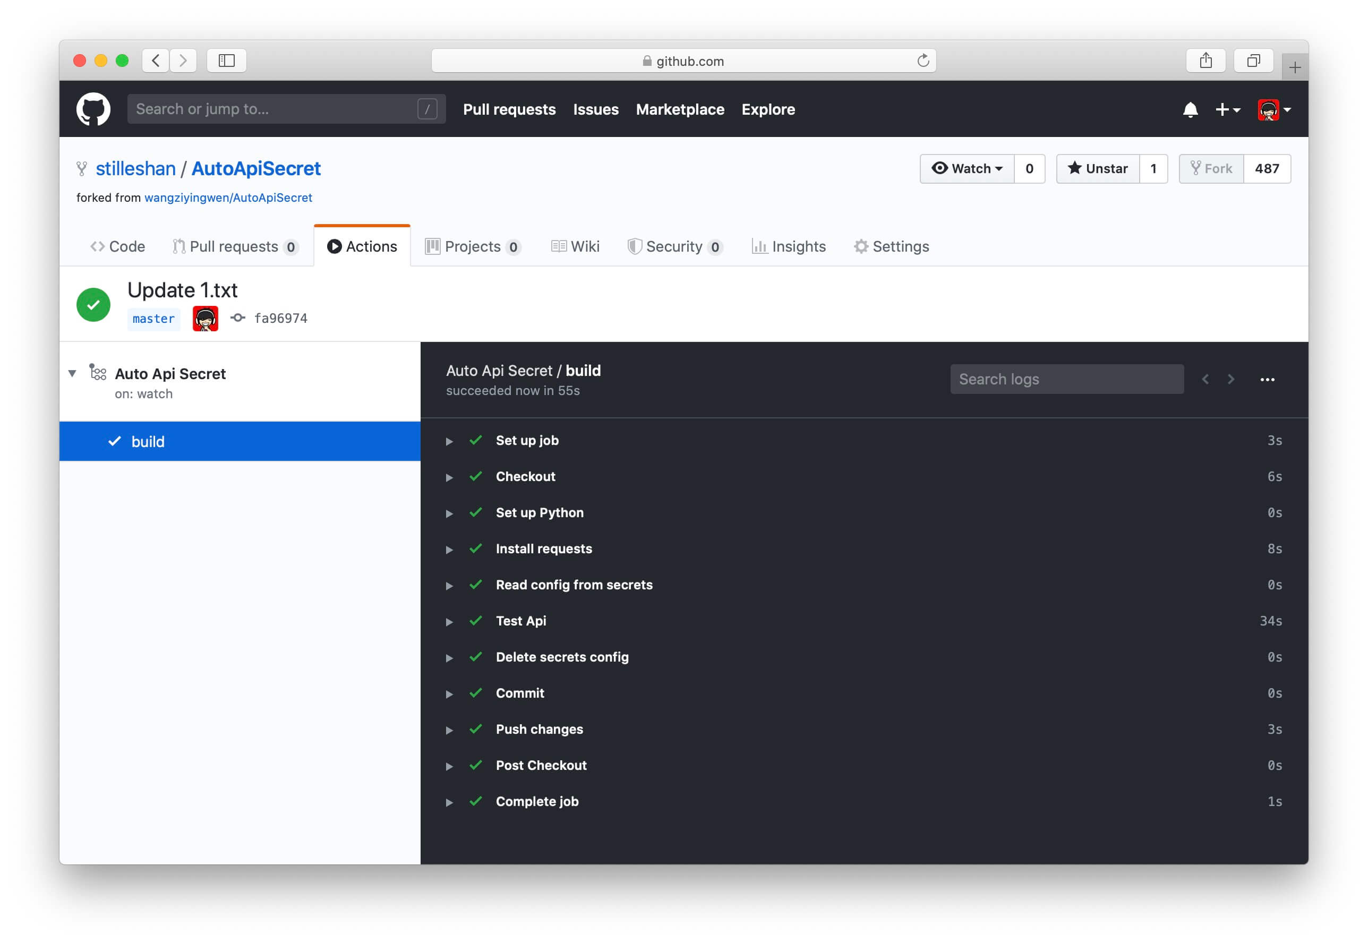Screen dimensions: 1368x943
Task: Click the Unstar button
Action: pos(1097,168)
